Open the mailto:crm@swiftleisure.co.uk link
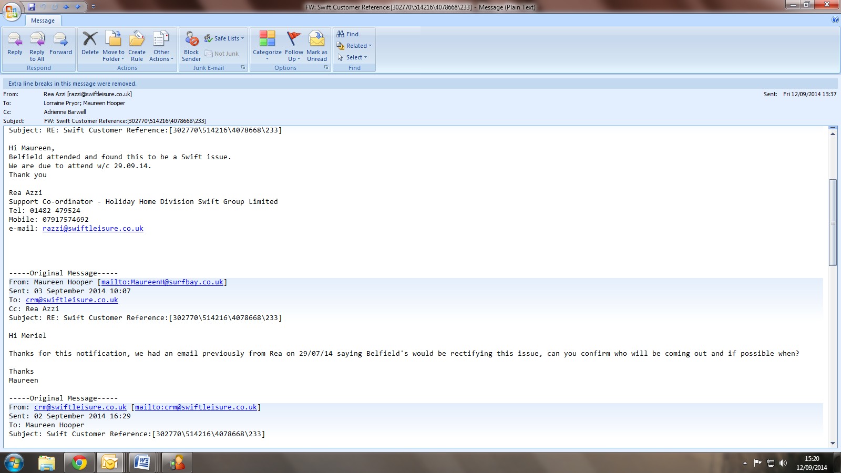The width and height of the screenshot is (841, 473). point(196,407)
